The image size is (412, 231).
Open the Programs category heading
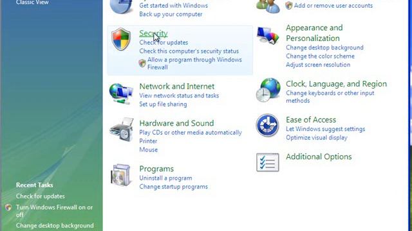[x=156, y=169]
